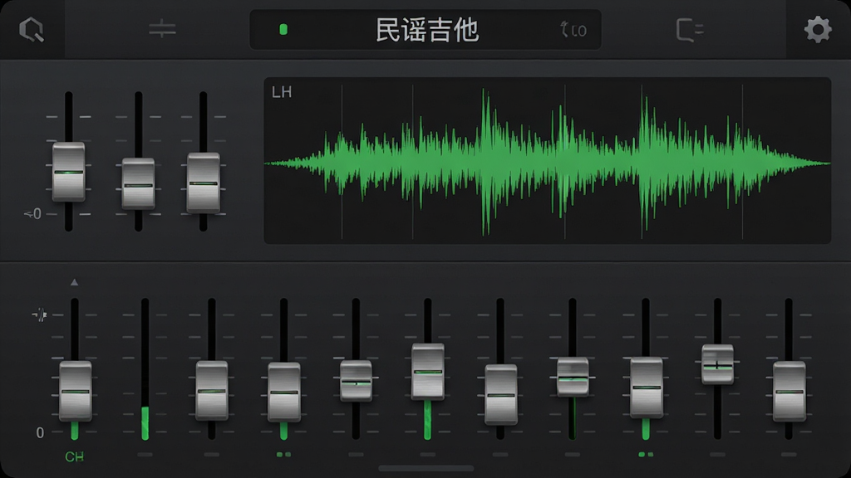Open the chat/notes panel icon
Image resolution: width=851 pixels, height=478 pixels.
(690, 29)
